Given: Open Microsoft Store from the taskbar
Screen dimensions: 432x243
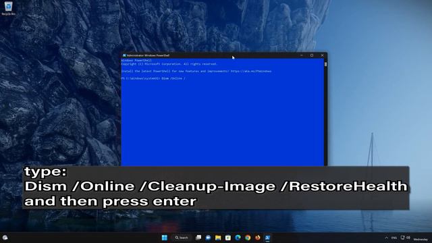Looking at the screenshot, I should [x=228, y=238].
